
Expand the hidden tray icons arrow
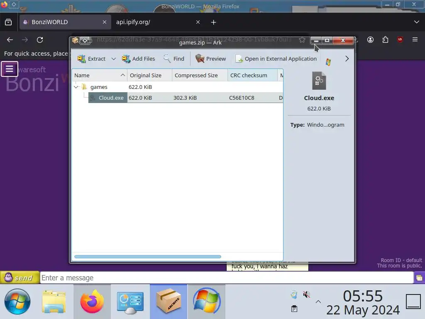(x=318, y=302)
